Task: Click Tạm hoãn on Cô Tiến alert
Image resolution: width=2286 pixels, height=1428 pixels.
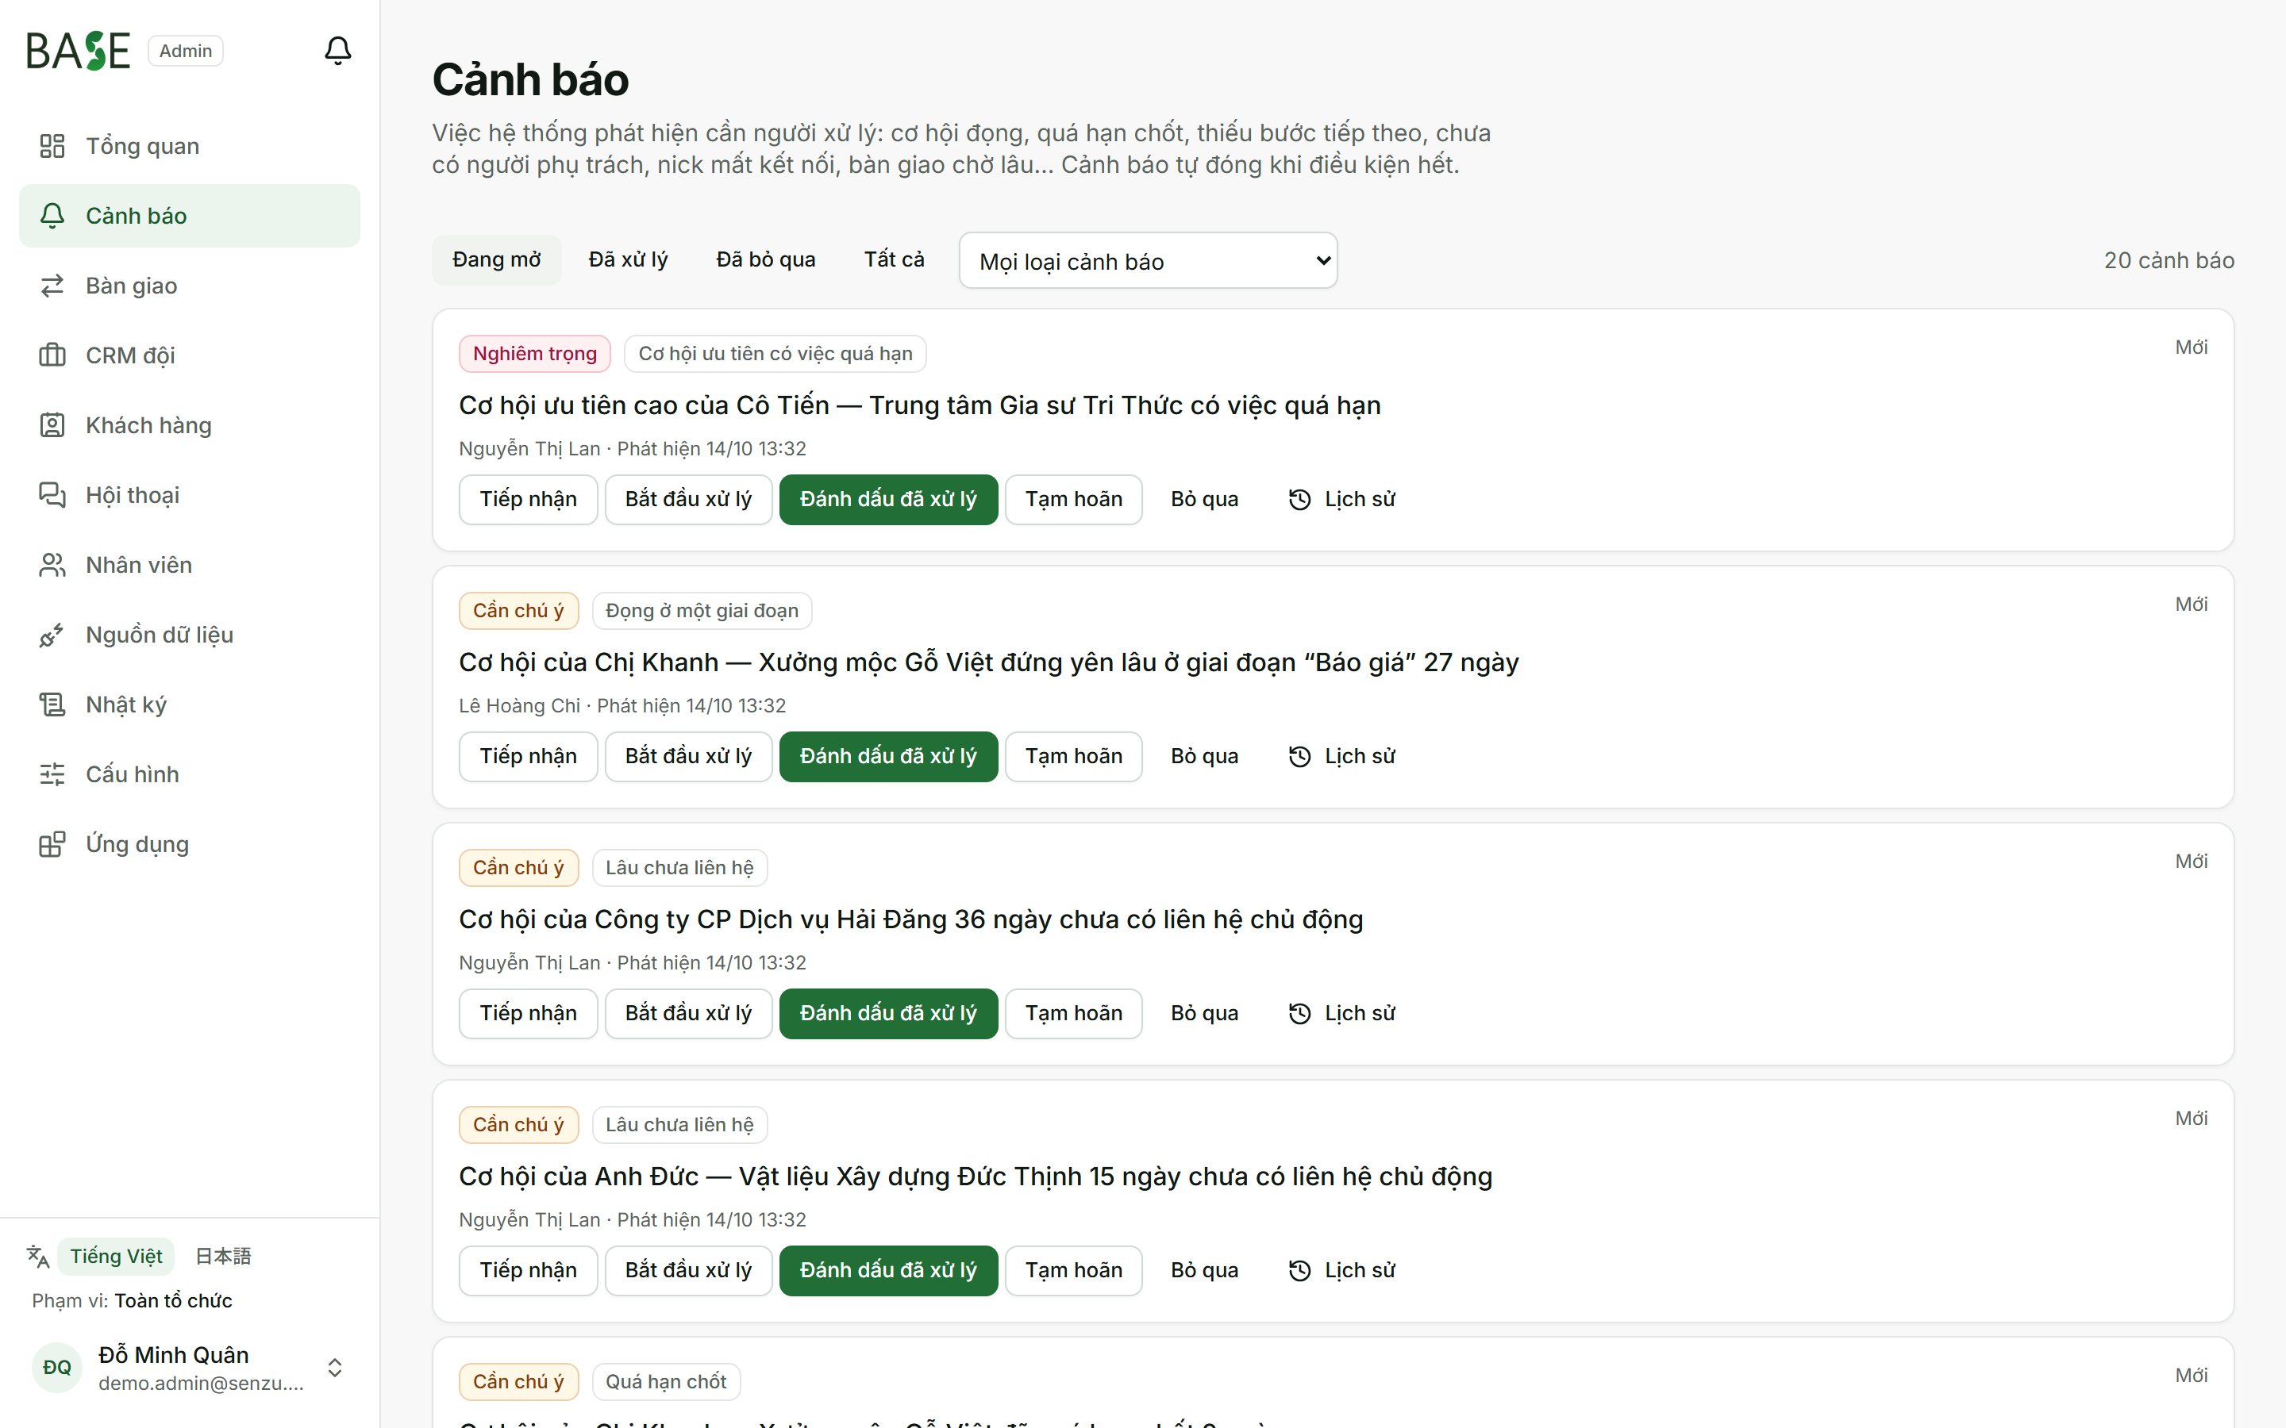Action: click(x=1074, y=500)
